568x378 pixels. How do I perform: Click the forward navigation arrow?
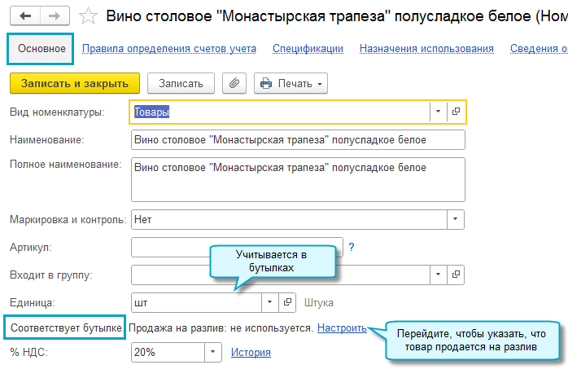54,16
